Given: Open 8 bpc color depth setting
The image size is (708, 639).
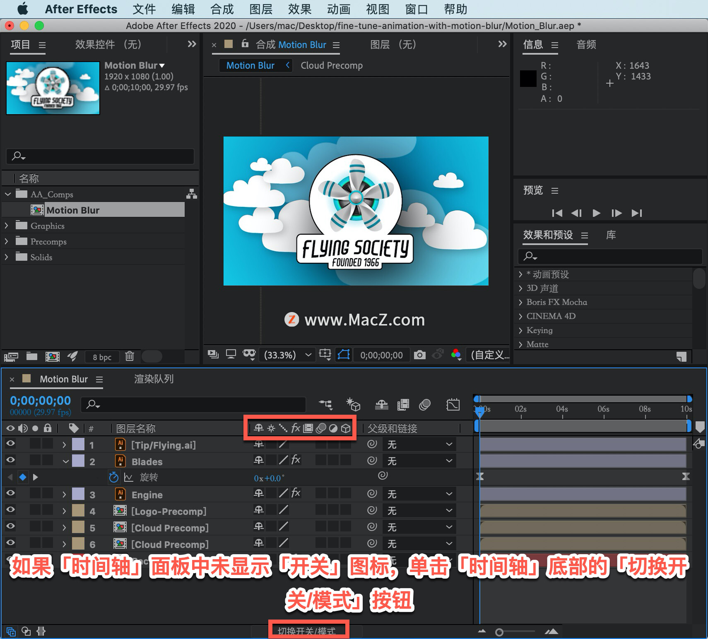Looking at the screenshot, I should (x=102, y=357).
